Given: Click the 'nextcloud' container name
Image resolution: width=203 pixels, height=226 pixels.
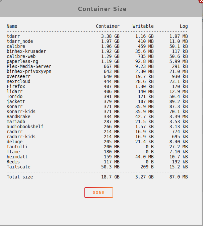Looking at the screenshot, I should click(18, 81).
